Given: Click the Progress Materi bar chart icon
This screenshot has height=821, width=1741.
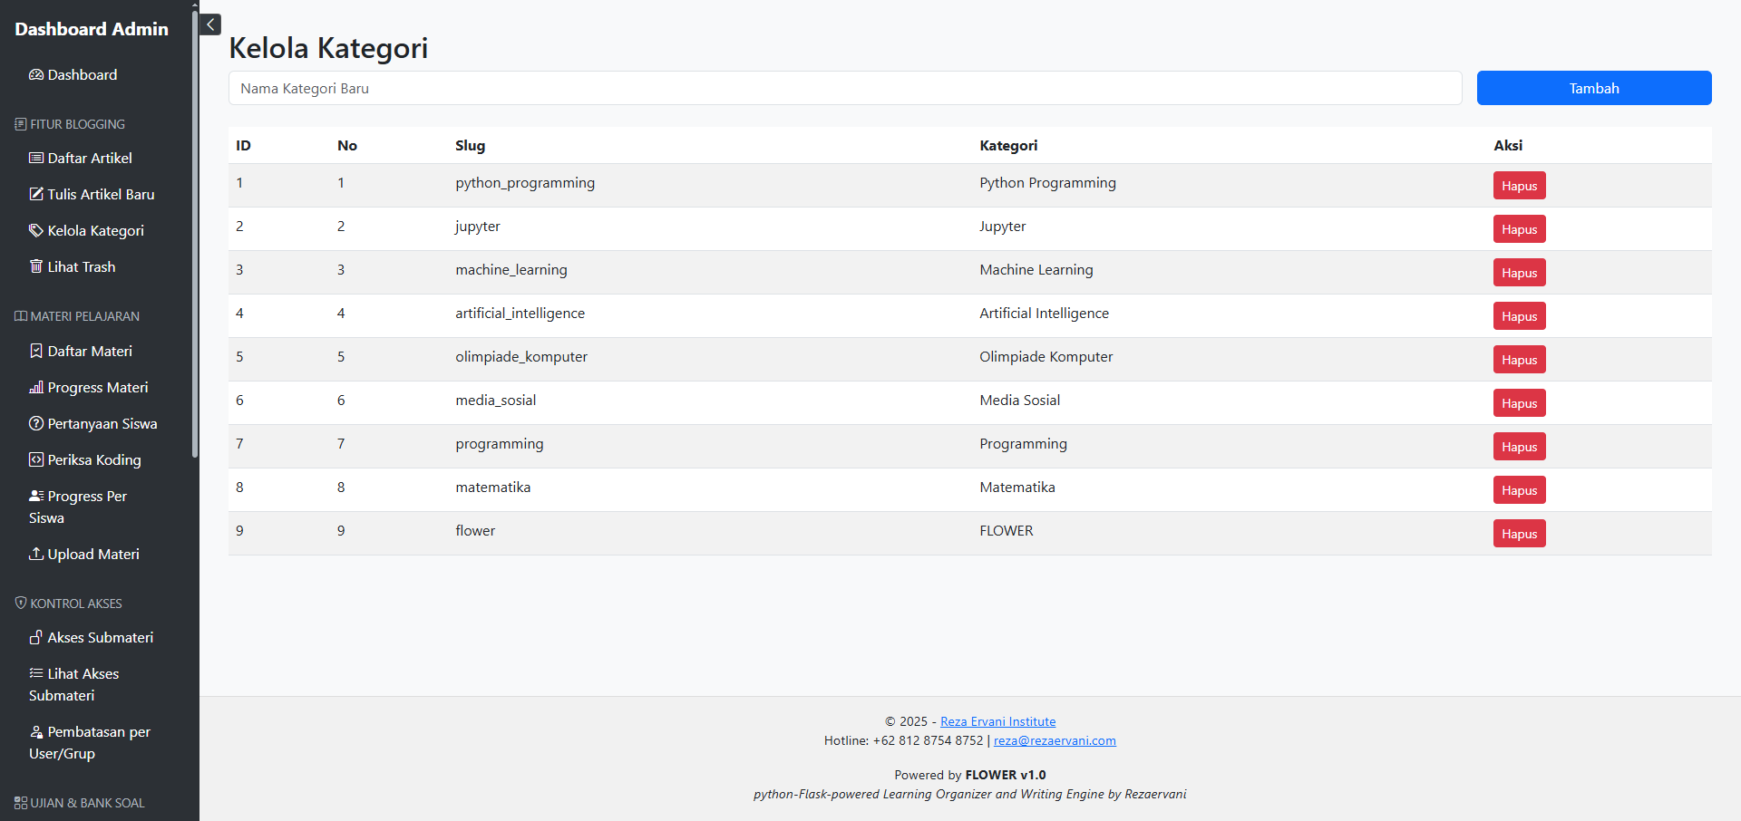Looking at the screenshot, I should 36,387.
